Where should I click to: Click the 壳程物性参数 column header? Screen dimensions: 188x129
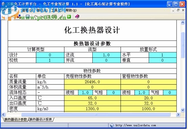click(92, 76)
